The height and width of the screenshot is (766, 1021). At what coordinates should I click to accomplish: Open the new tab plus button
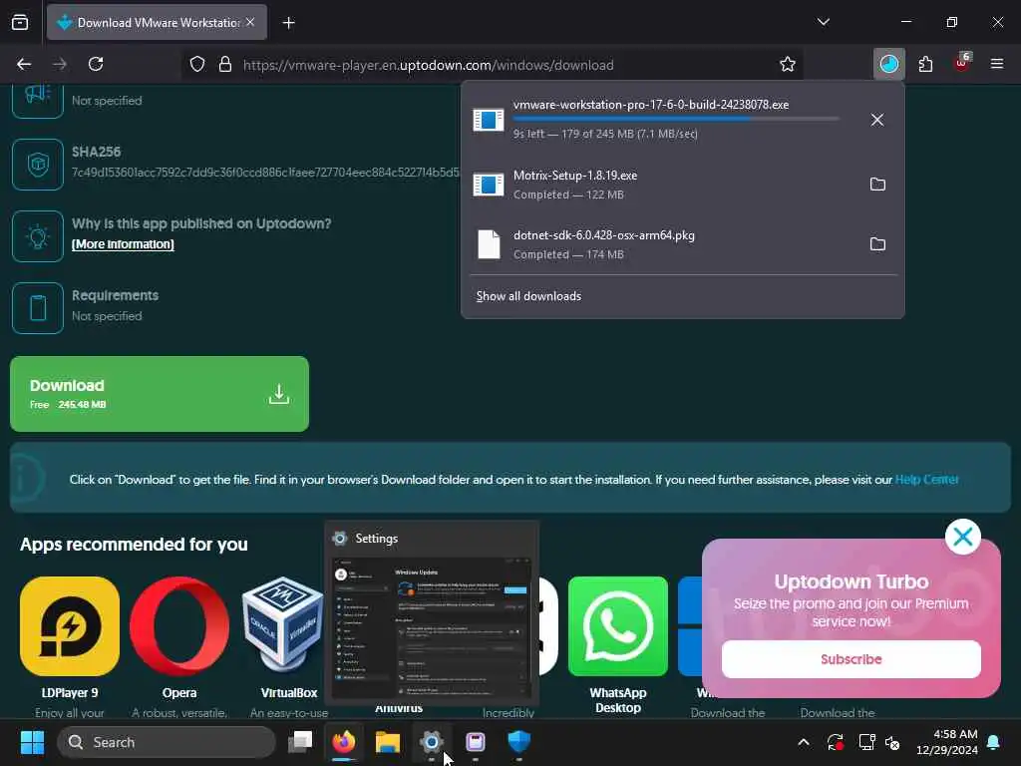(x=288, y=23)
